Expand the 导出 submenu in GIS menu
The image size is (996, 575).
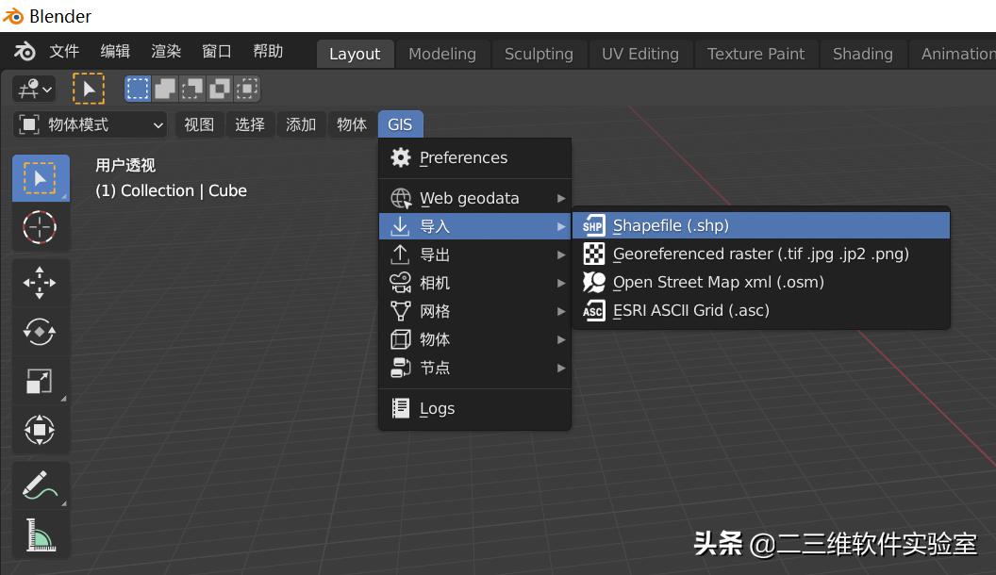coord(435,254)
